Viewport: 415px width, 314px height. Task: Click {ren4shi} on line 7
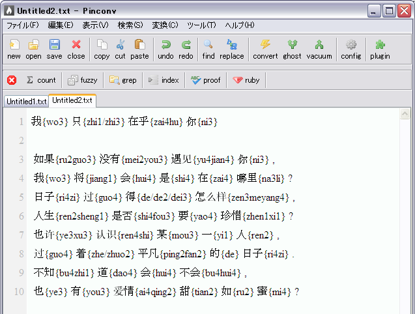[136, 235]
